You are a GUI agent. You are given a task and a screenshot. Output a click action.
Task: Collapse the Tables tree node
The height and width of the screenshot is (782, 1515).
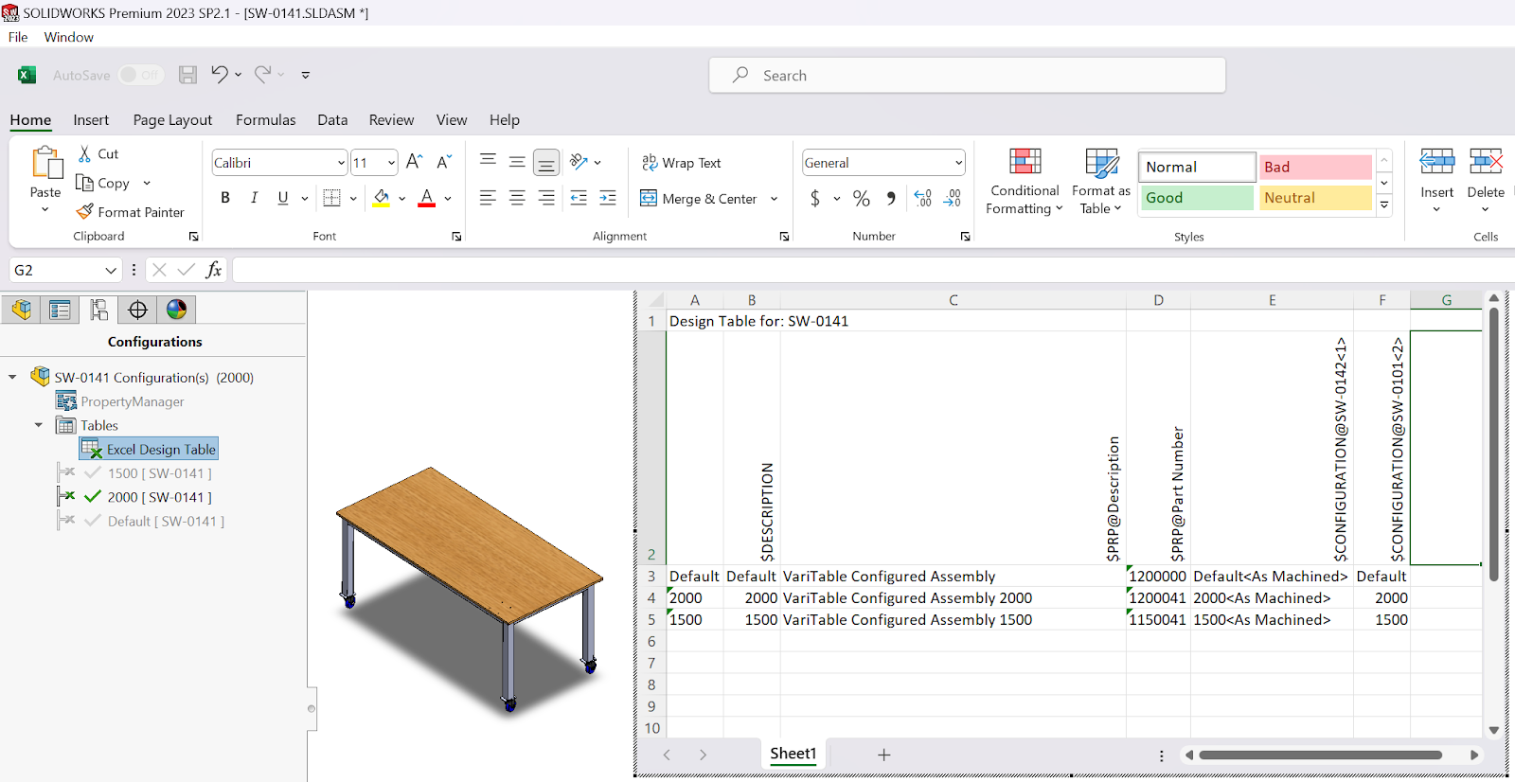[x=39, y=425]
